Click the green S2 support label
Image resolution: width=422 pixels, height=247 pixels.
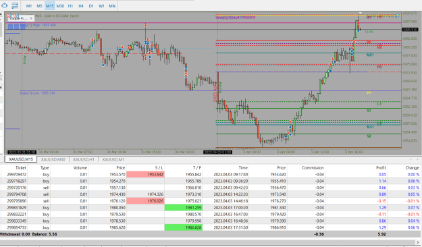pyautogui.click(x=369, y=136)
